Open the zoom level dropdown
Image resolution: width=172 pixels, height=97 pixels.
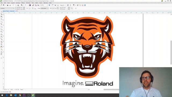tap(47, 5)
